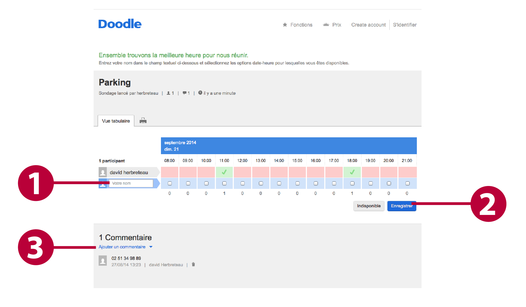Click the printer icon beside Vue tabulaire
Screen dimensions: 526x307
pyautogui.click(x=143, y=121)
